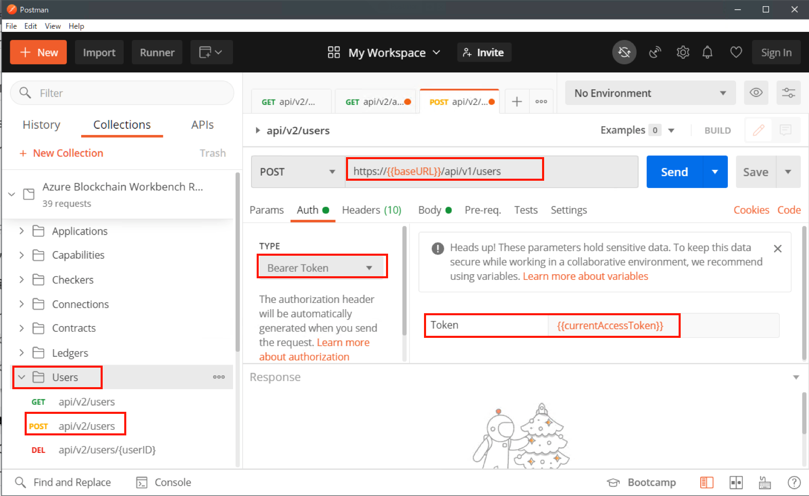This screenshot has width=809, height=496.
Task: Dismiss the Heads up sensitive data notice
Action: tap(778, 249)
